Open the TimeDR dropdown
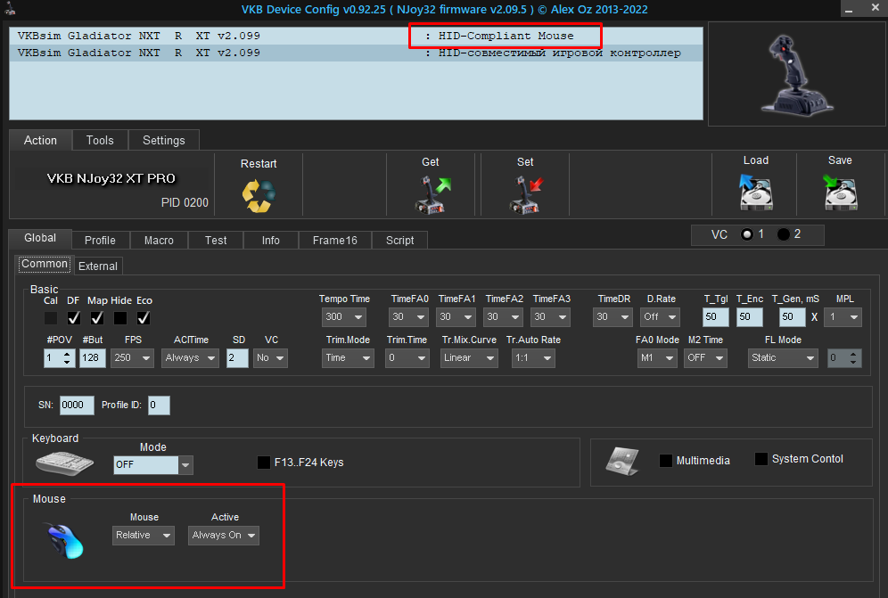Viewport: 888px width, 598px height. 613,317
